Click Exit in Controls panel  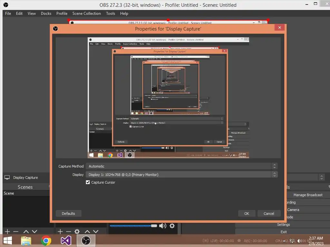pos(283,232)
